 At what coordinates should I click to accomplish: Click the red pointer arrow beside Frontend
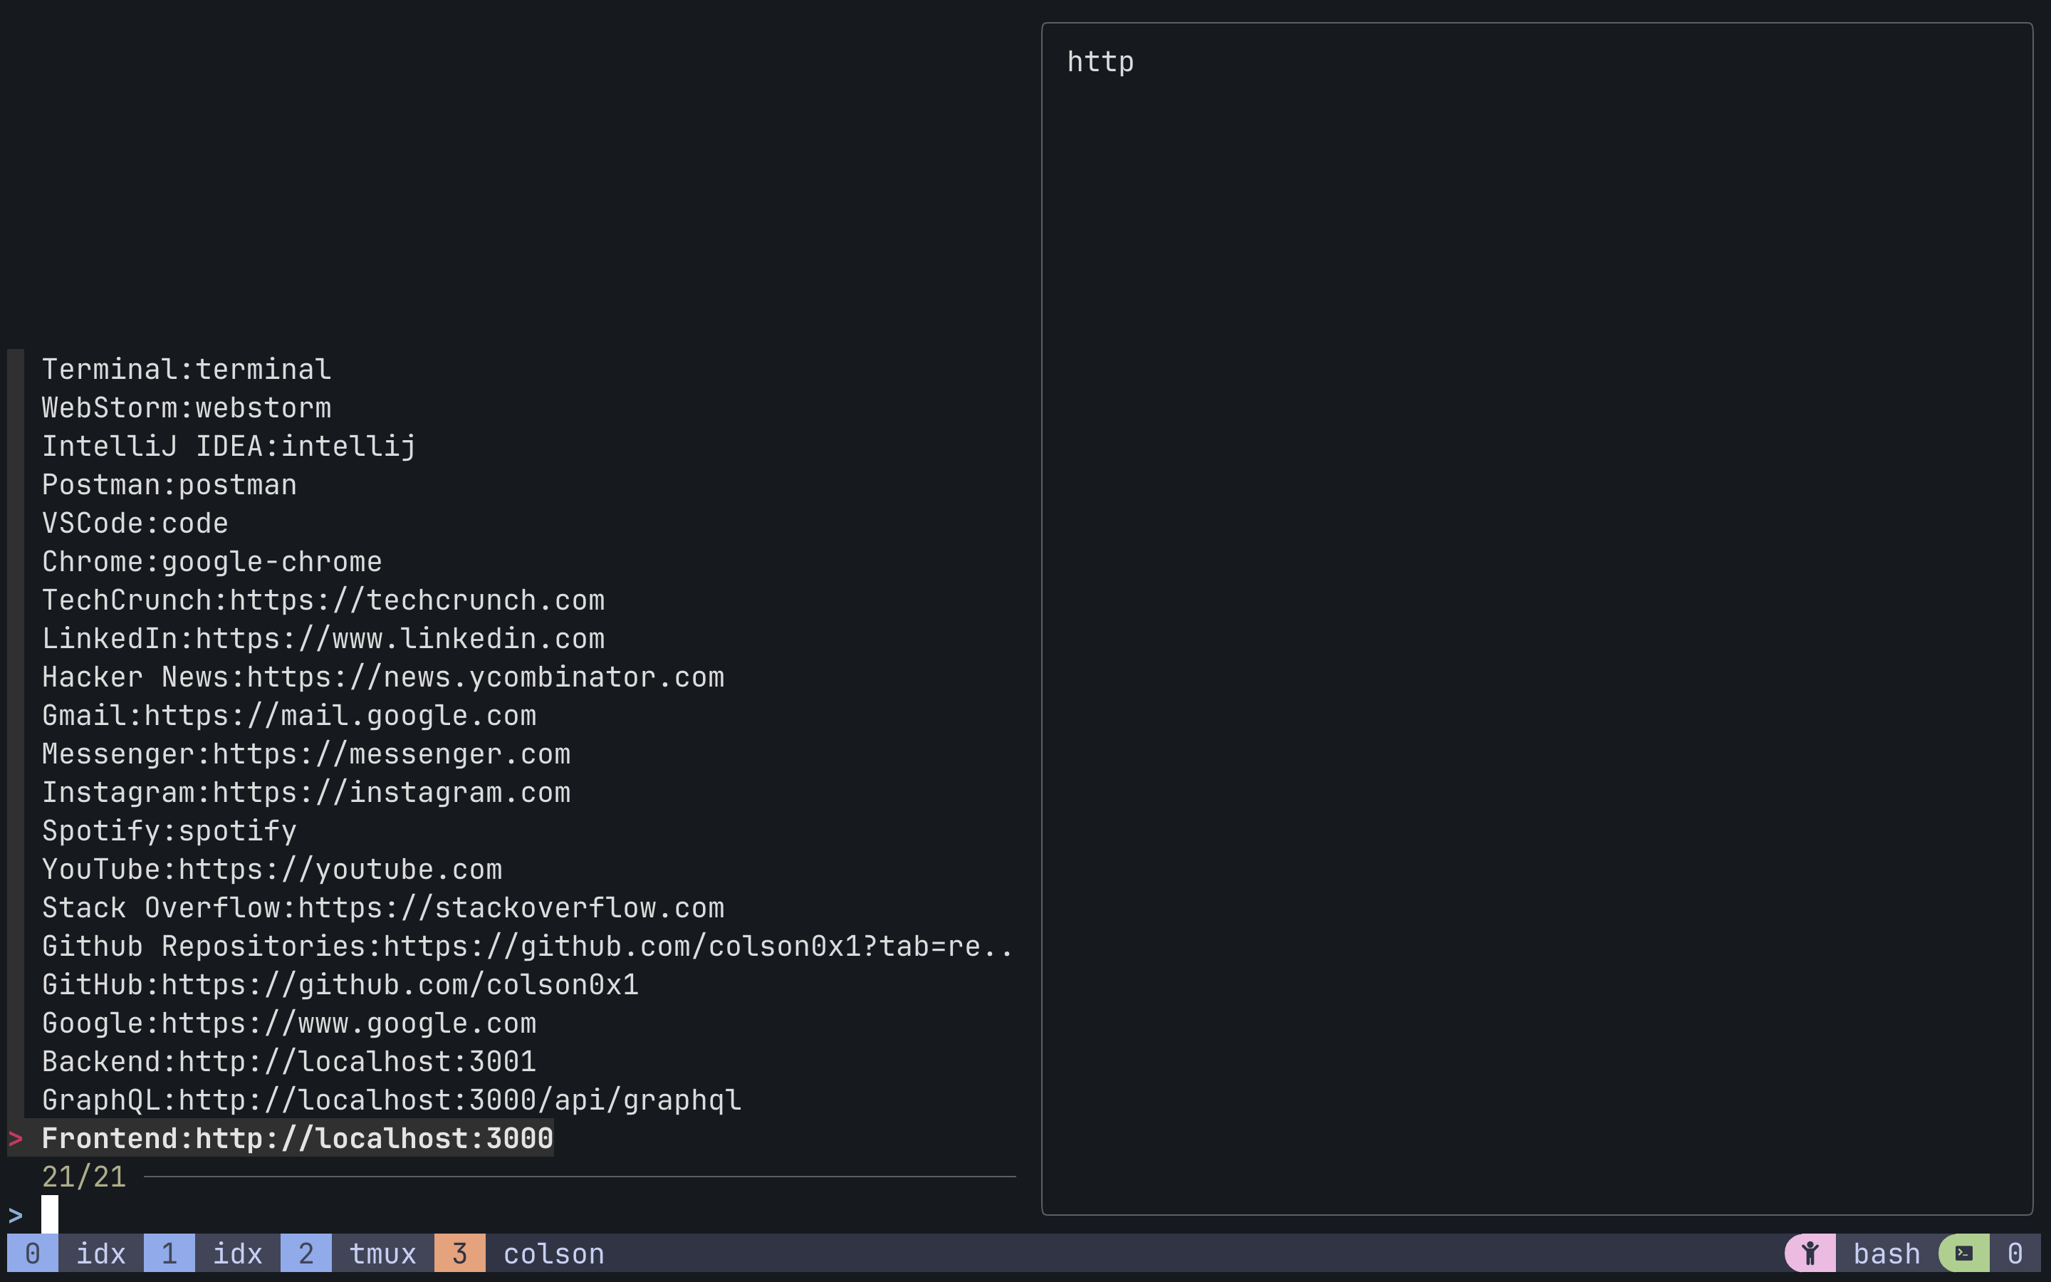pos(15,1139)
